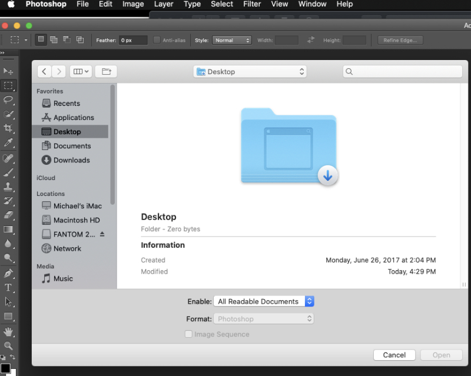Select Recents in the sidebar

pyautogui.click(x=71, y=104)
